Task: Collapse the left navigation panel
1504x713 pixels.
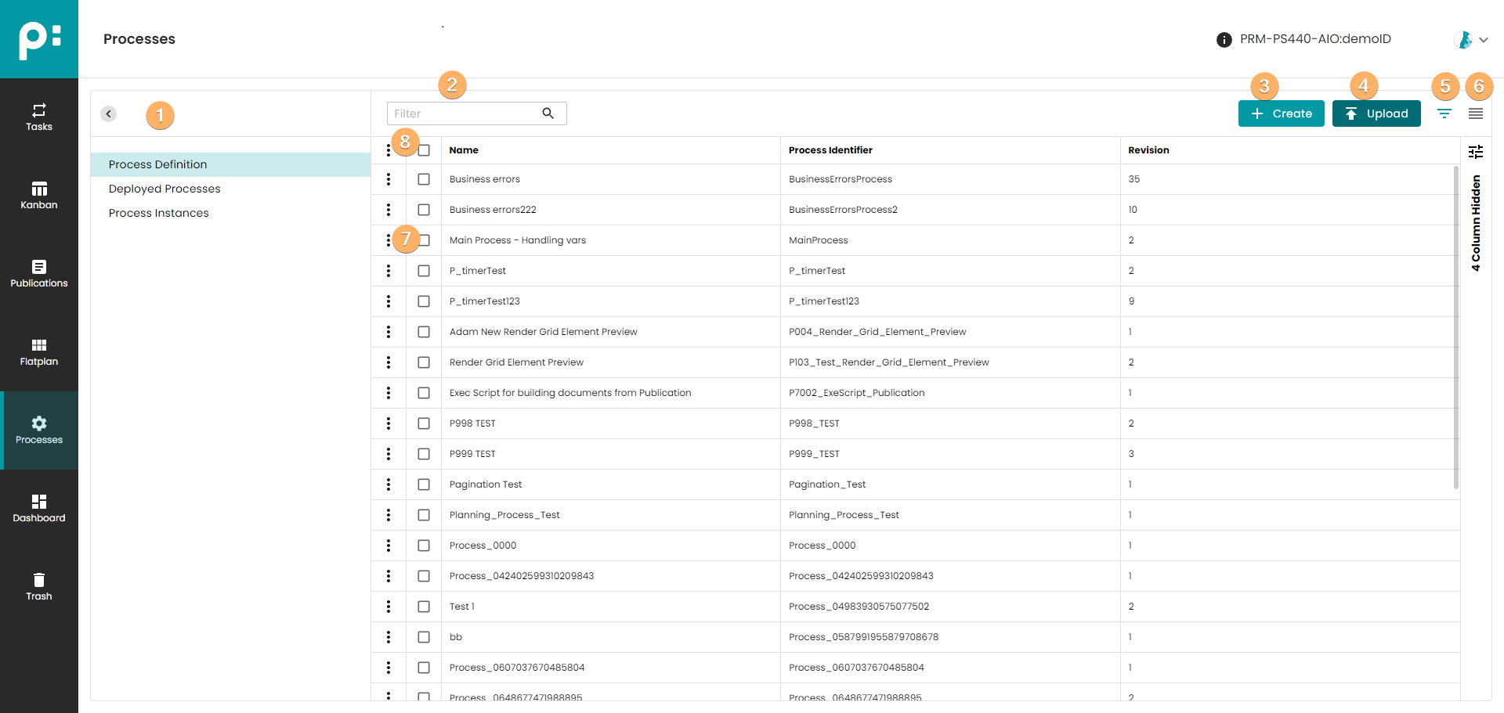Action: tap(109, 113)
